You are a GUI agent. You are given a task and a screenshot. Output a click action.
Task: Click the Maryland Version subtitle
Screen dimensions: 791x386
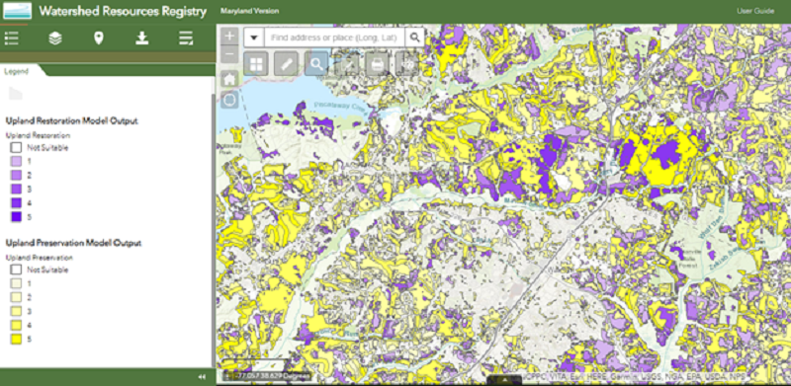coord(249,11)
